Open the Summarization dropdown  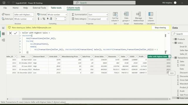tap(98, 15)
